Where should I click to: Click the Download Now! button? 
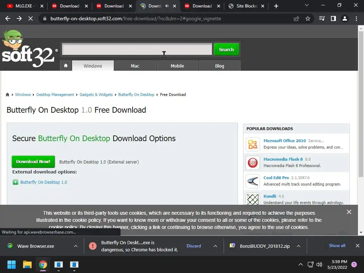pyautogui.click(x=33, y=162)
